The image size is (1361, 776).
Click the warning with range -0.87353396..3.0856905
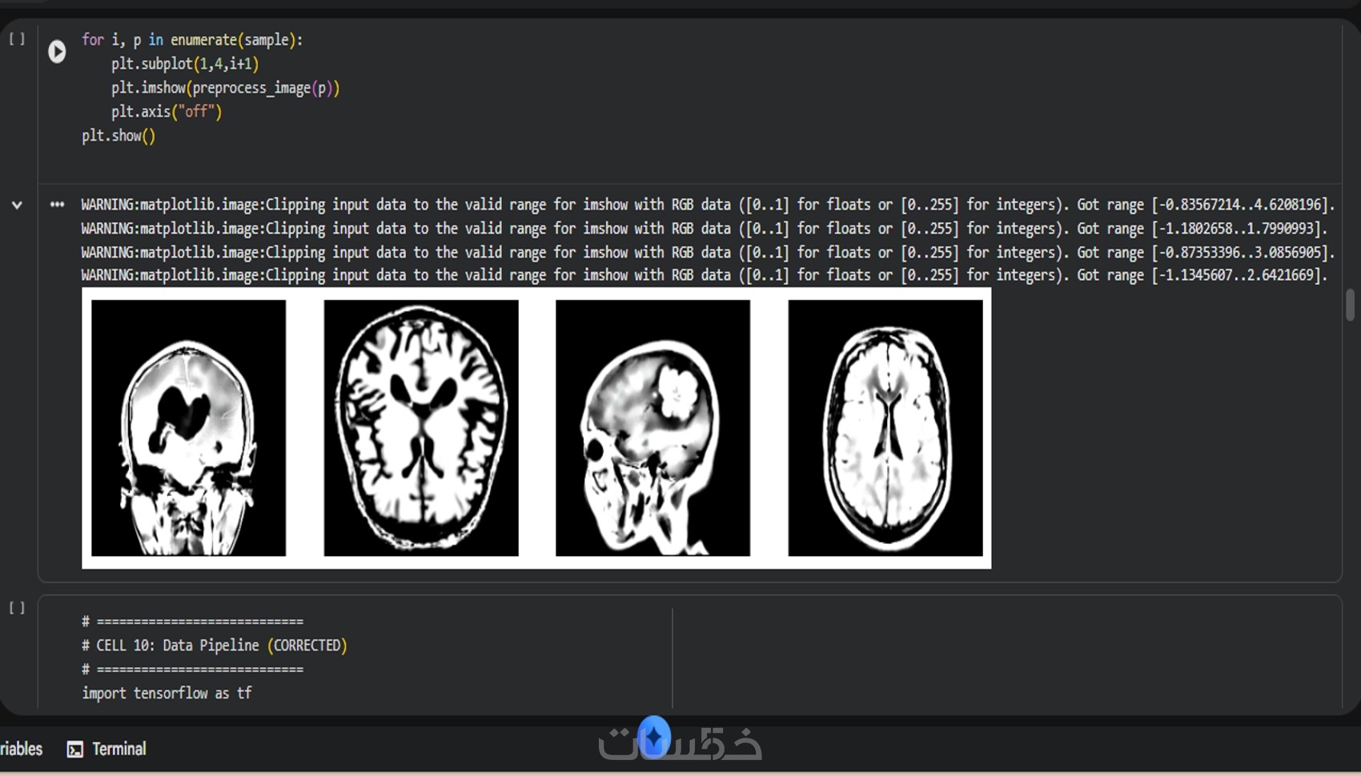tap(708, 252)
